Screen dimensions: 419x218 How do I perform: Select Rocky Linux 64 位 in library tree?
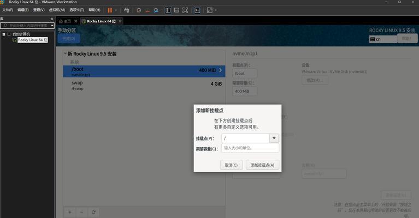(x=33, y=40)
